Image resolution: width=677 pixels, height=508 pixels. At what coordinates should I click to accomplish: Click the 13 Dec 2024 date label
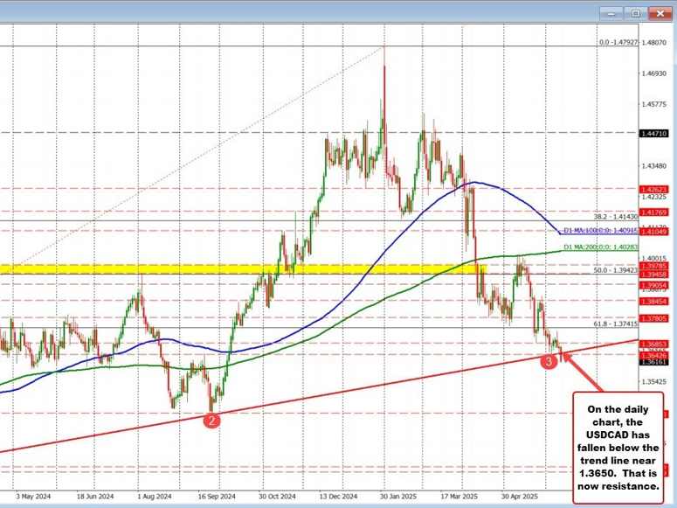(x=338, y=497)
